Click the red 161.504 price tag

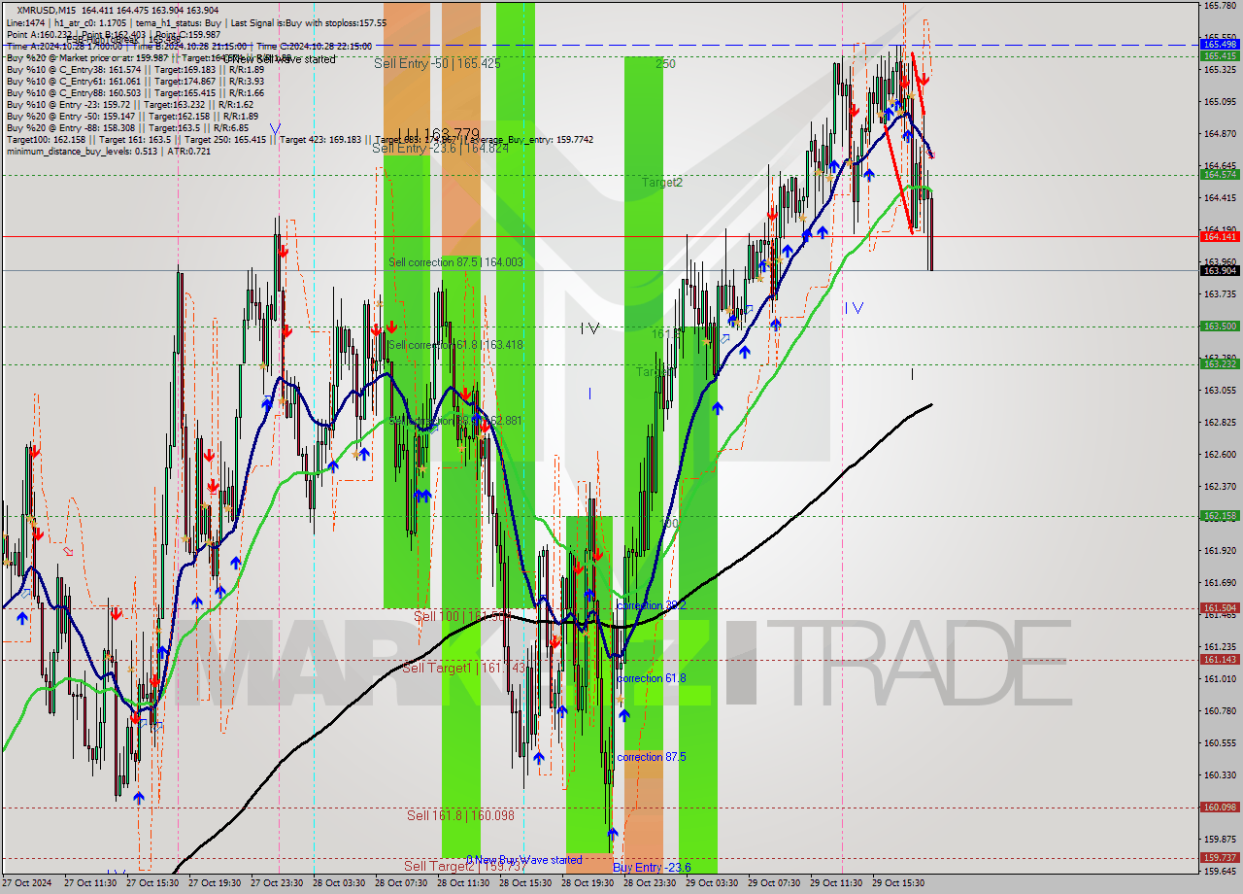(x=1221, y=608)
